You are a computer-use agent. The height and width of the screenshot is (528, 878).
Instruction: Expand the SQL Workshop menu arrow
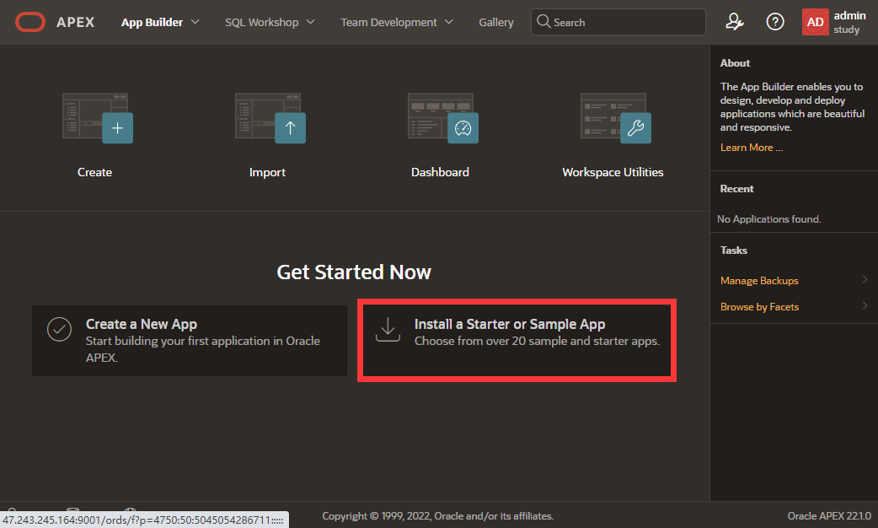point(310,22)
